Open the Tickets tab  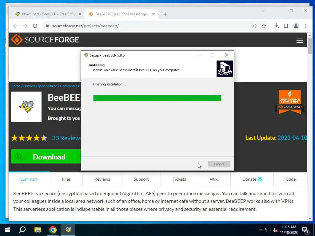[x=179, y=179]
